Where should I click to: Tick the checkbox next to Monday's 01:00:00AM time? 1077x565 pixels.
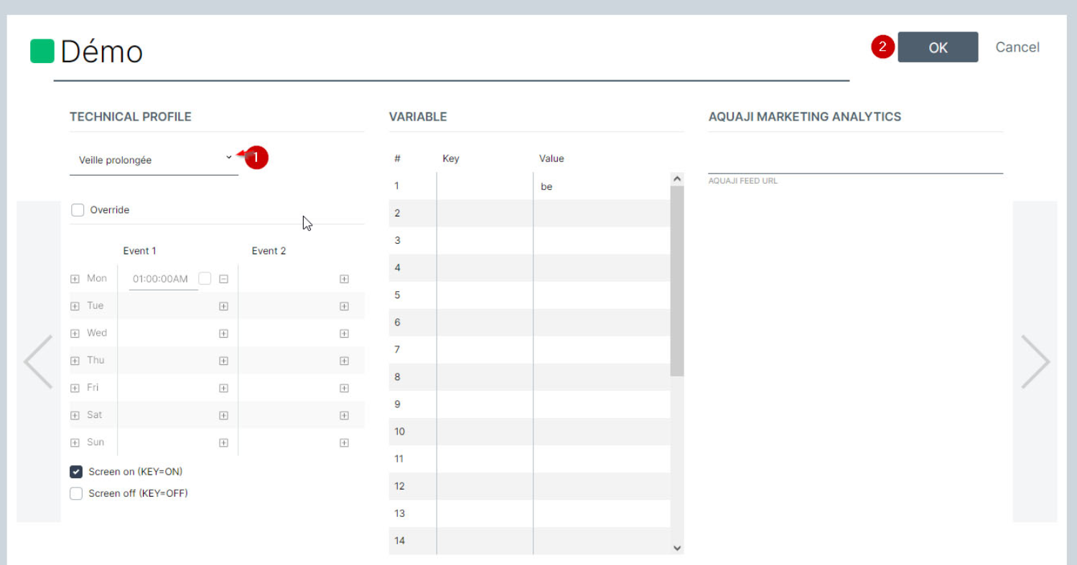[205, 278]
